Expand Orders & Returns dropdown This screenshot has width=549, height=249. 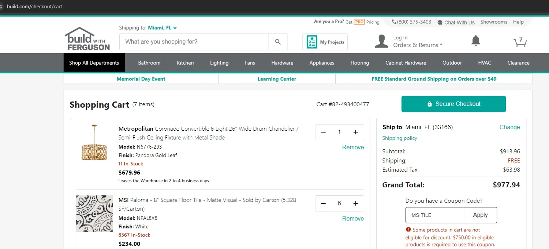pyautogui.click(x=418, y=45)
